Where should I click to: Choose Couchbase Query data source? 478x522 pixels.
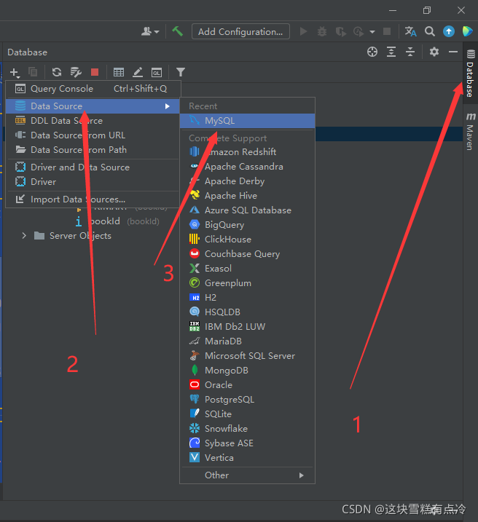(x=247, y=253)
